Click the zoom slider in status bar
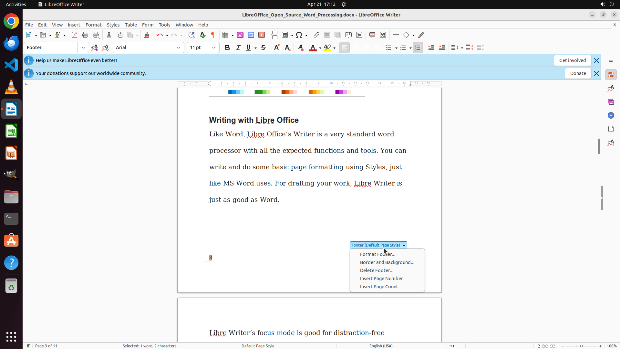The height and width of the screenshot is (349, 620). pyautogui.click(x=581, y=346)
